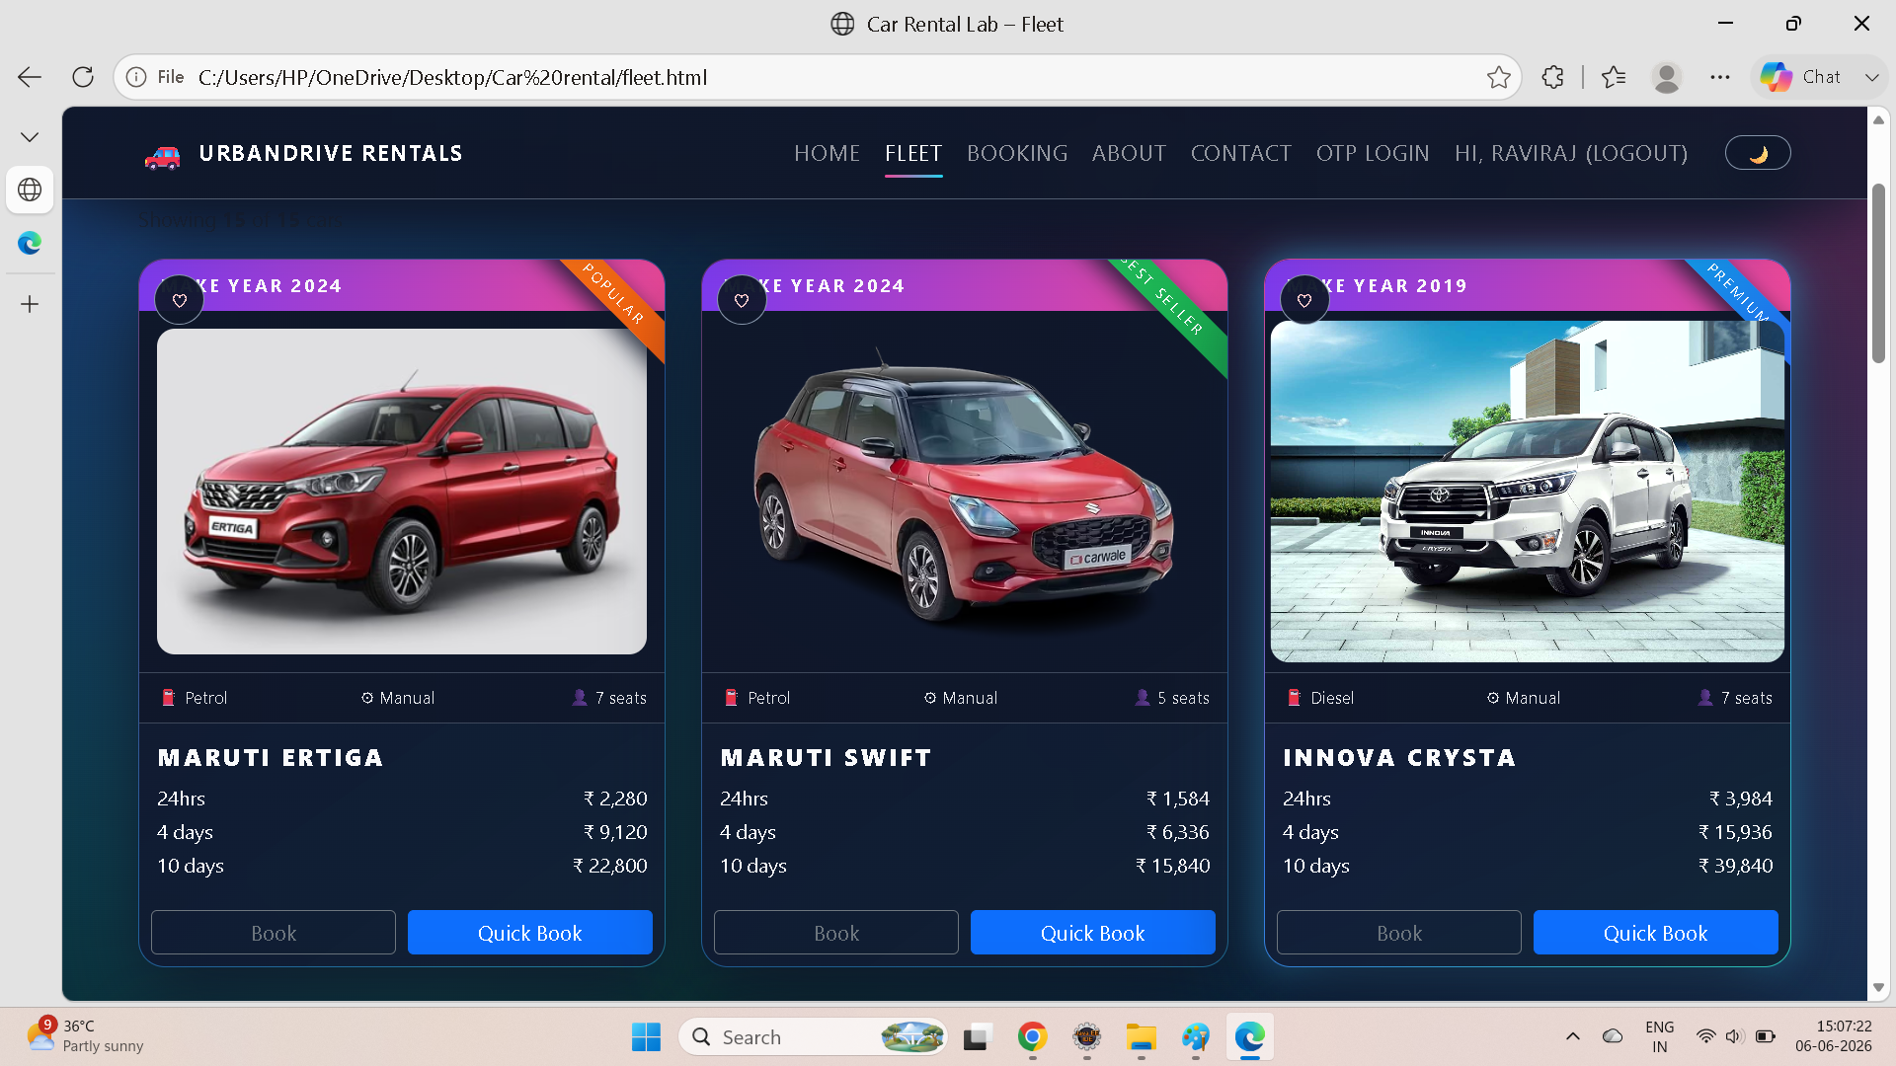Refresh the fleet page
1896x1066 pixels.
point(83,77)
